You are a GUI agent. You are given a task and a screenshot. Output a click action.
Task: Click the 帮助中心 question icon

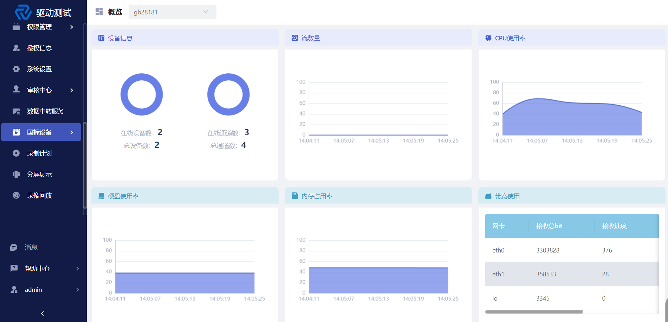[x=14, y=268]
